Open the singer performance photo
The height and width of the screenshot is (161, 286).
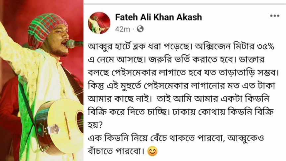tap(41, 80)
